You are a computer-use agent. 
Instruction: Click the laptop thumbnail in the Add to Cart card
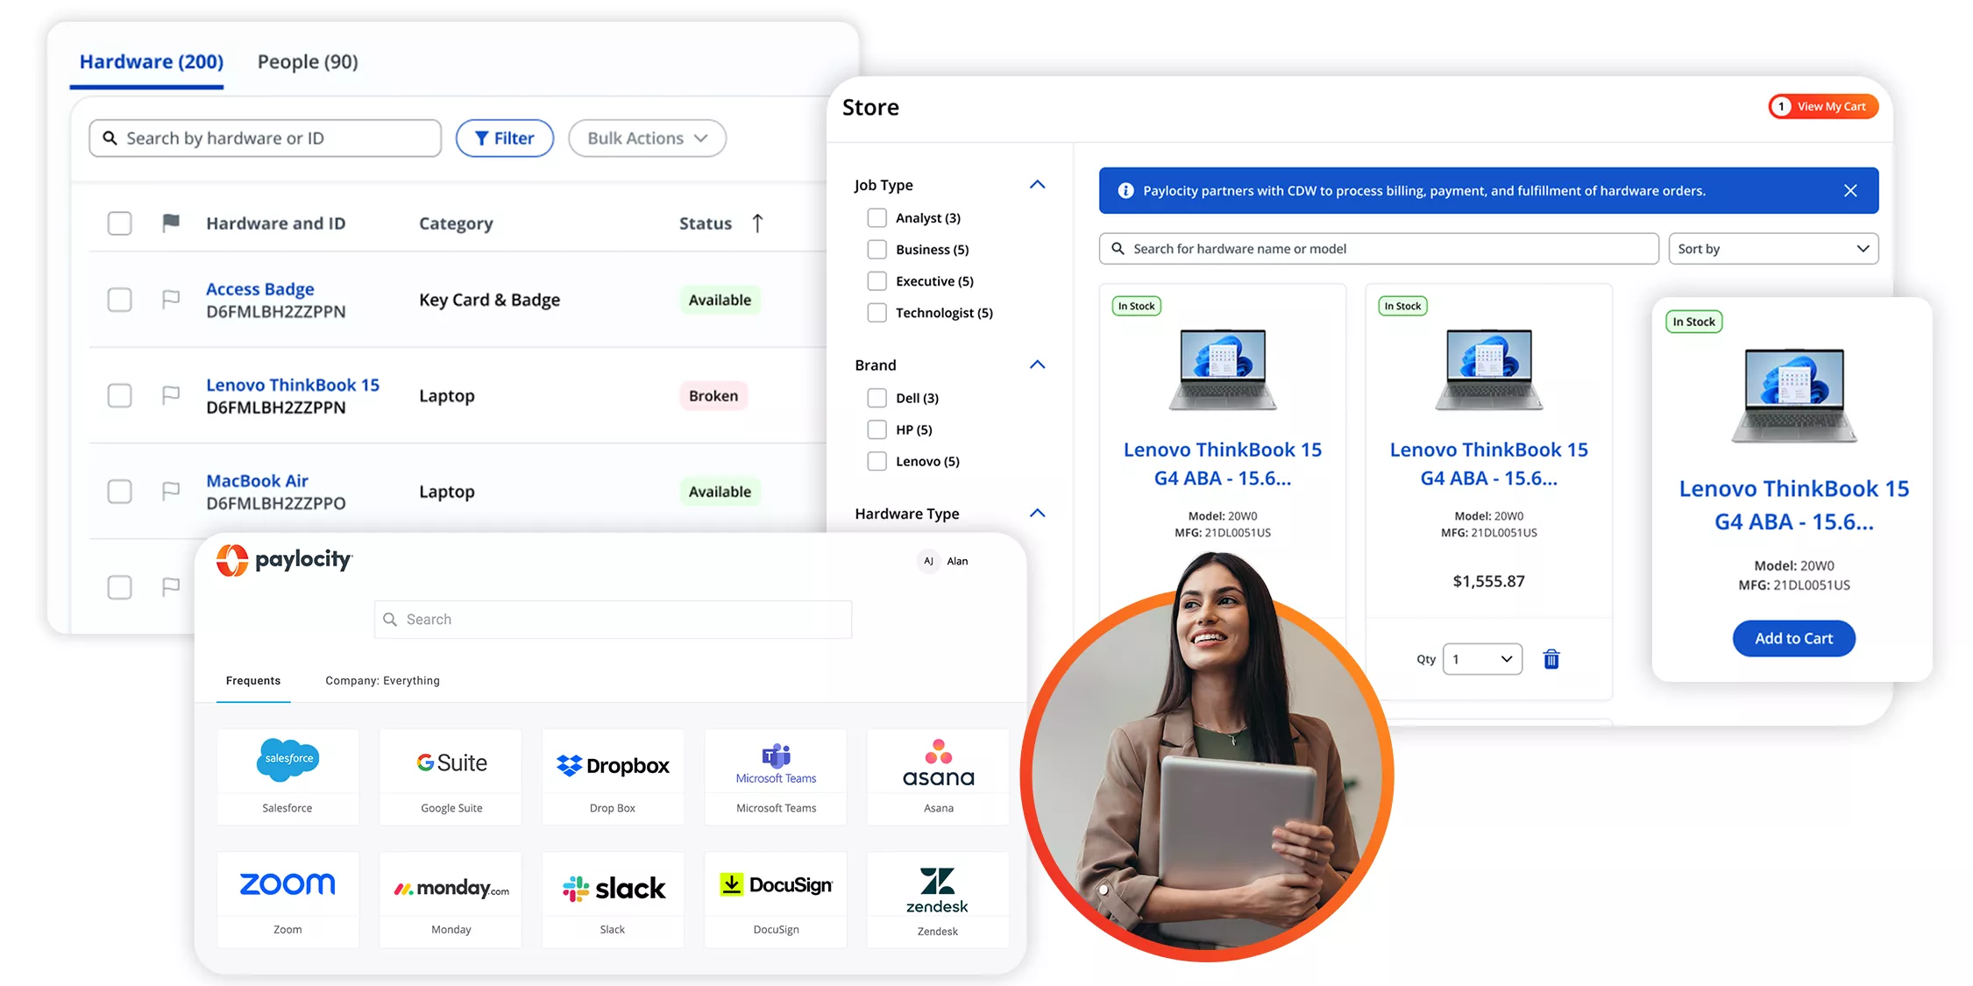(1794, 394)
